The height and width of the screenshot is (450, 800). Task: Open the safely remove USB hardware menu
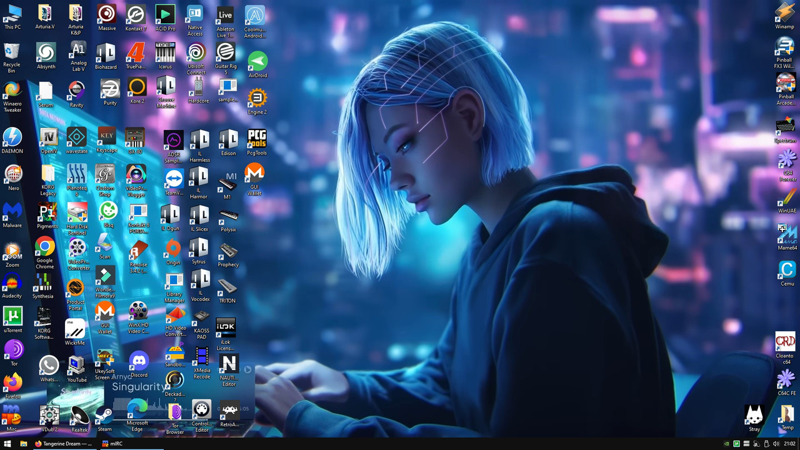[x=766, y=444]
